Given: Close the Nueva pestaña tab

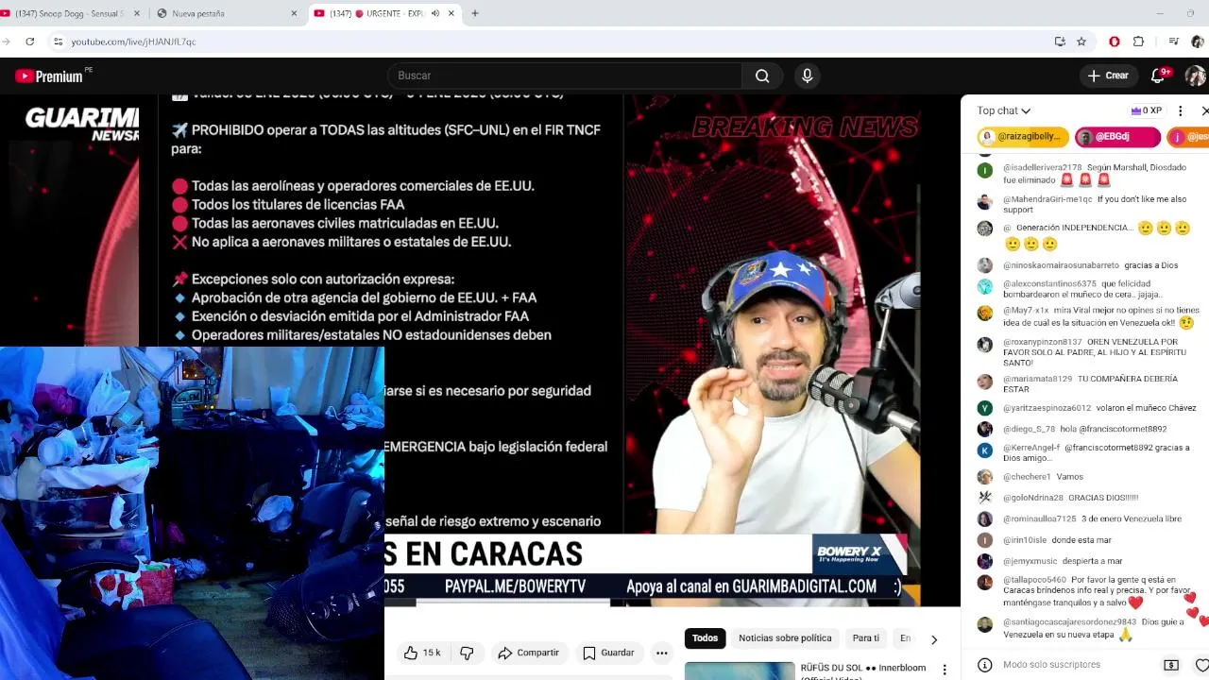Looking at the screenshot, I should point(294,13).
